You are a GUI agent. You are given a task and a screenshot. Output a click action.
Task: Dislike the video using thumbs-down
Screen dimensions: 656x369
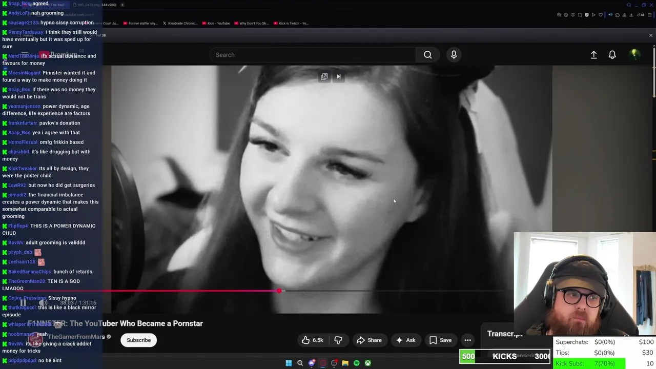pos(338,340)
